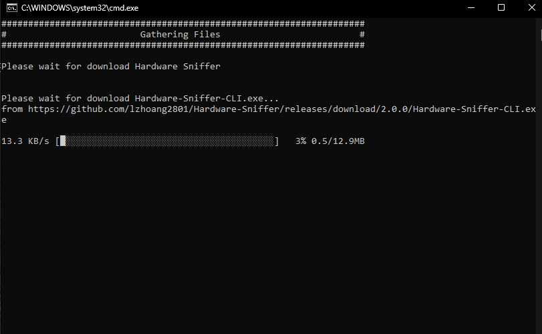
Task: Click the 0.5/12.9MB downloaded size text
Action: 337,141
